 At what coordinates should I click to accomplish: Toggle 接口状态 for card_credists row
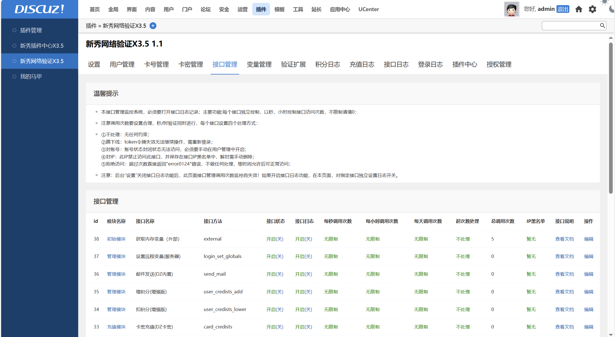pyautogui.click(x=275, y=327)
